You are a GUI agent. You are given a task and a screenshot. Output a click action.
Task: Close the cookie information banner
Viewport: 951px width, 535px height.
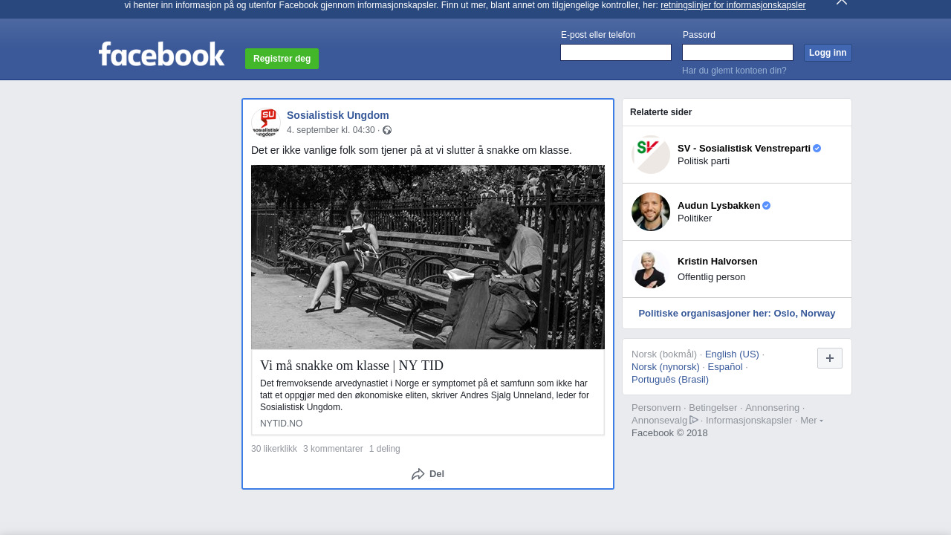click(842, 2)
